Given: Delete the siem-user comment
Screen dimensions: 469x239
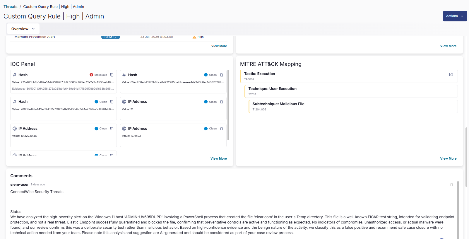Looking at the screenshot, I should tap(451, 185).
